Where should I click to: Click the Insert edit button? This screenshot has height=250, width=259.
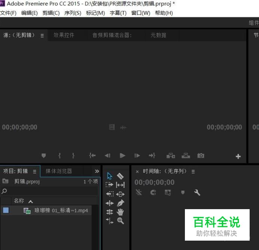(171, 156)
